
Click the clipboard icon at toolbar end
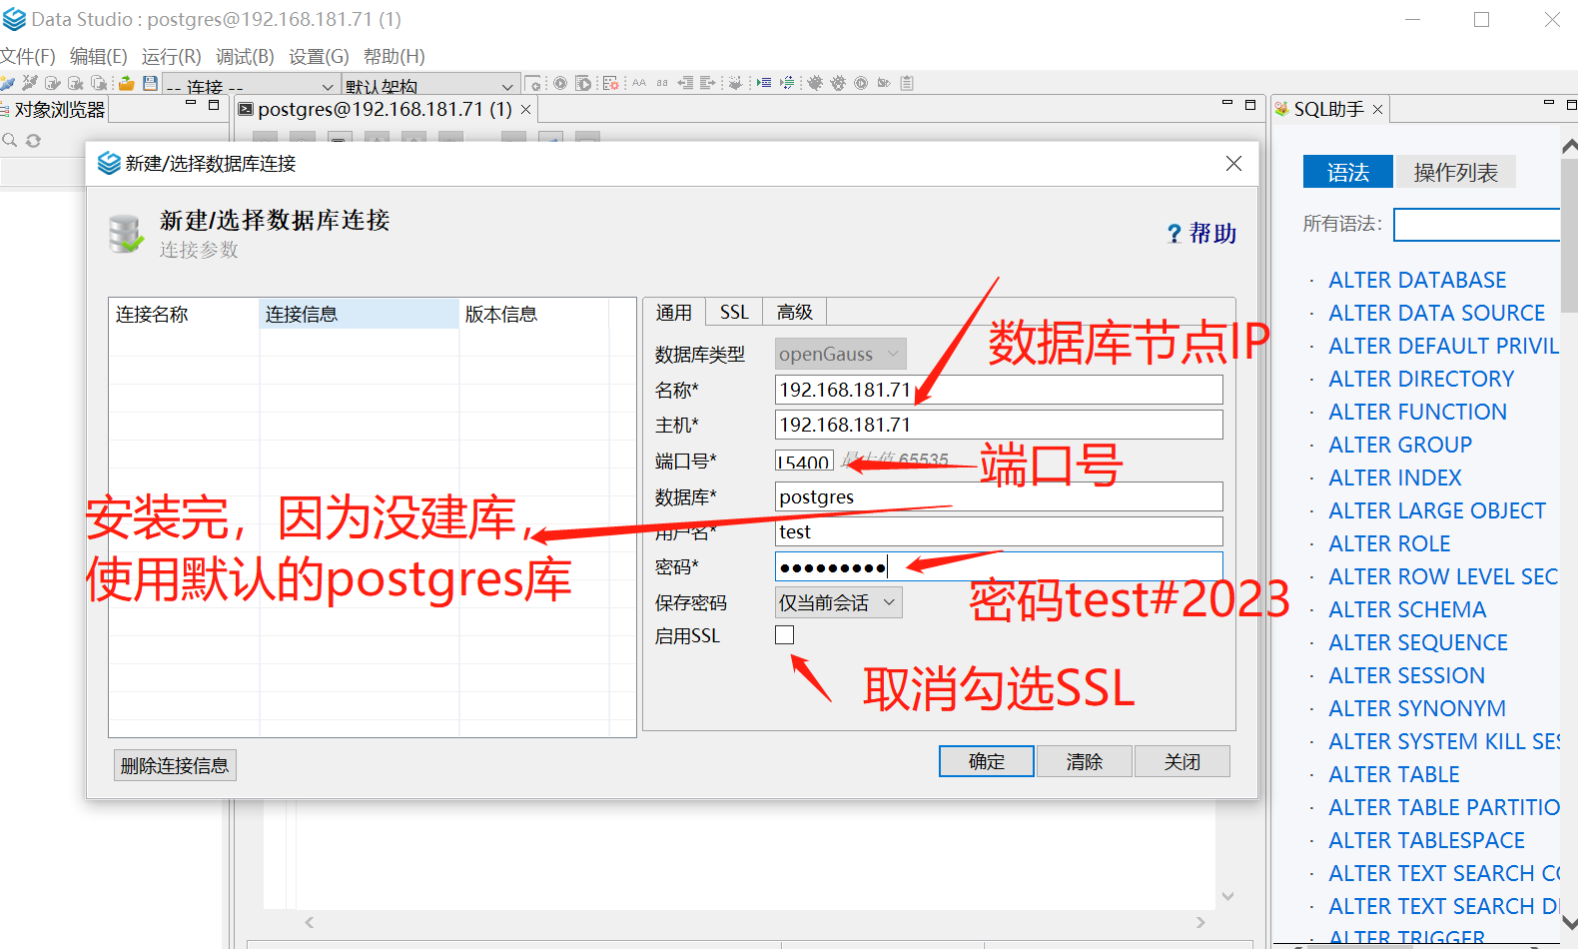click(x=907, y=83)
